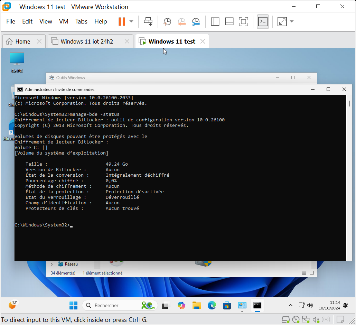Screen dimensions: 356x325
Task: Open the Windows Start menu
Action: 73,306
